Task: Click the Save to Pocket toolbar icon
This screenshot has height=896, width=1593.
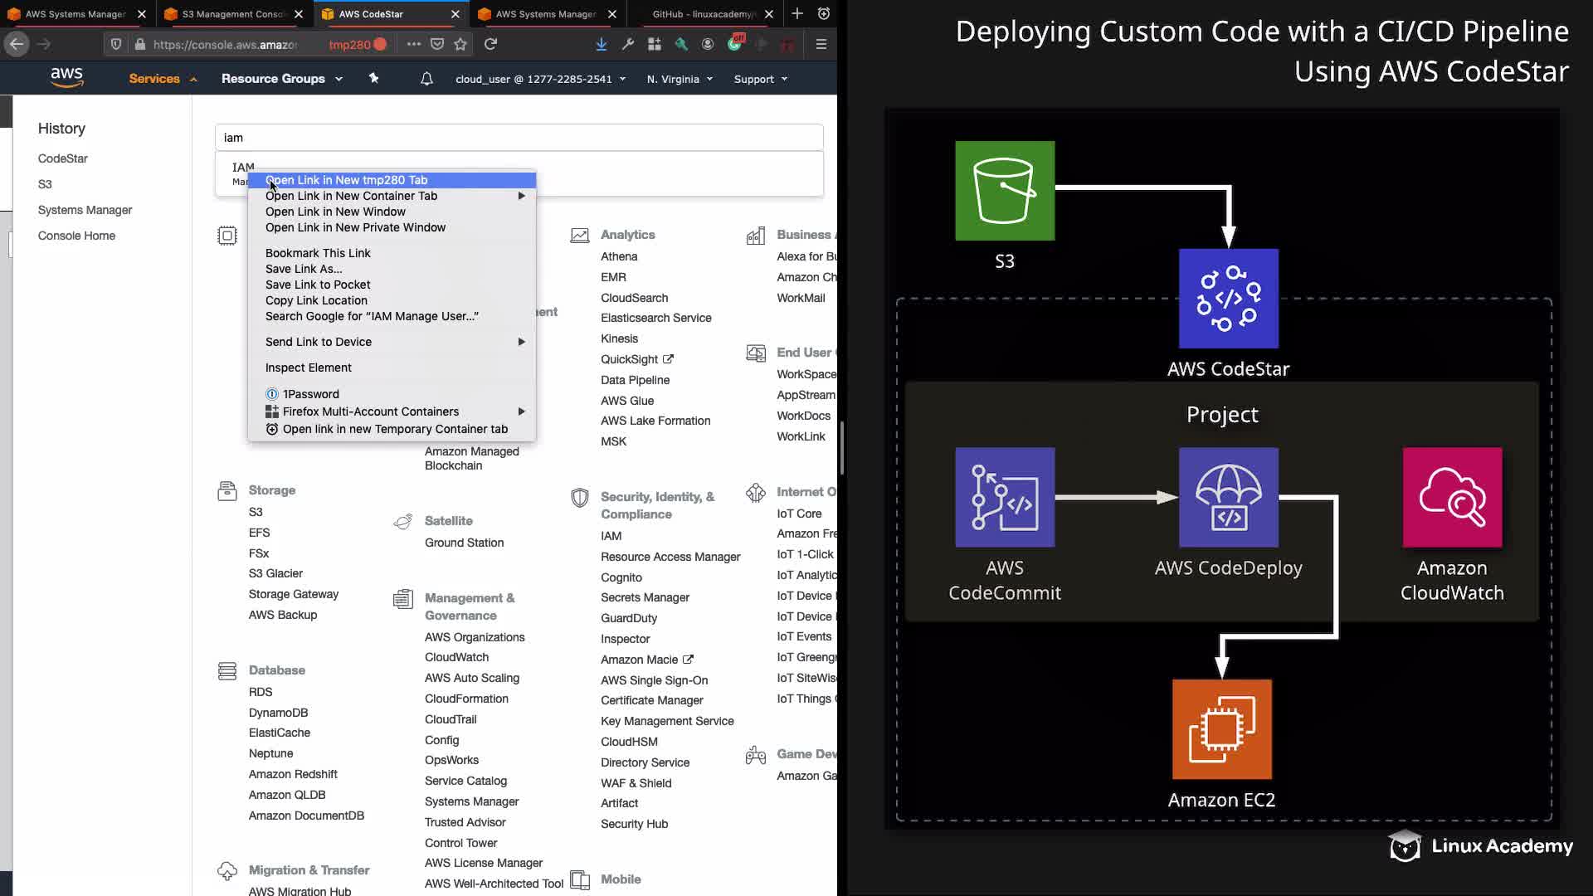Action: 437,44
